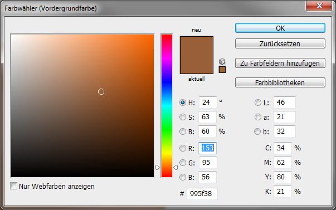Click the Lab b field showing 32
This screenshot has width=336, height=210.
285,131
